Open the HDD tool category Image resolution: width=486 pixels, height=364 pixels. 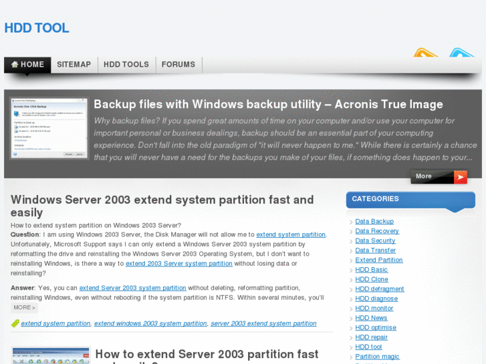click(368, 347)
